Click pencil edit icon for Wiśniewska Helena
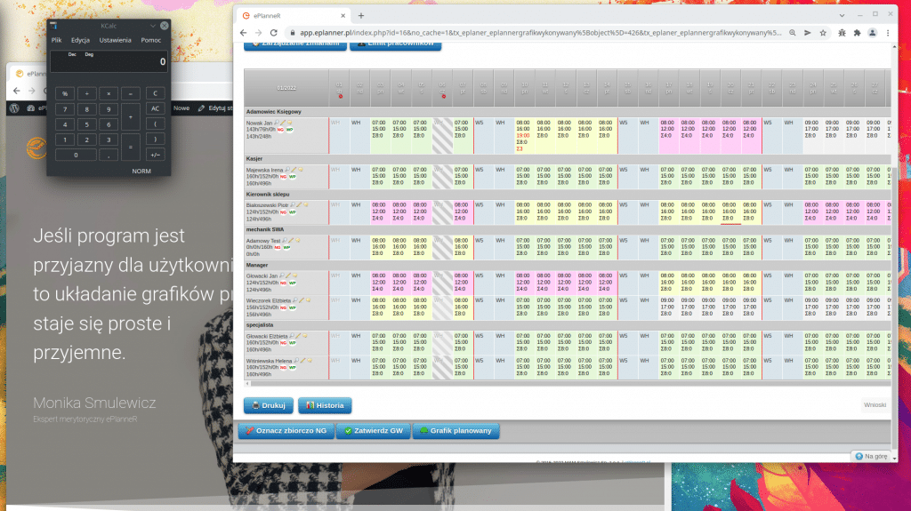 302,361
